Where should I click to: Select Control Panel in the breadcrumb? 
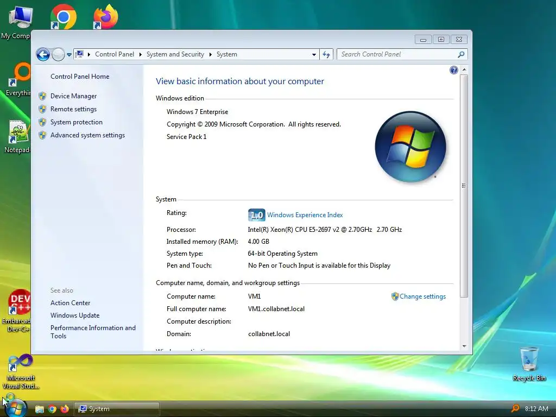pos(115,54)
